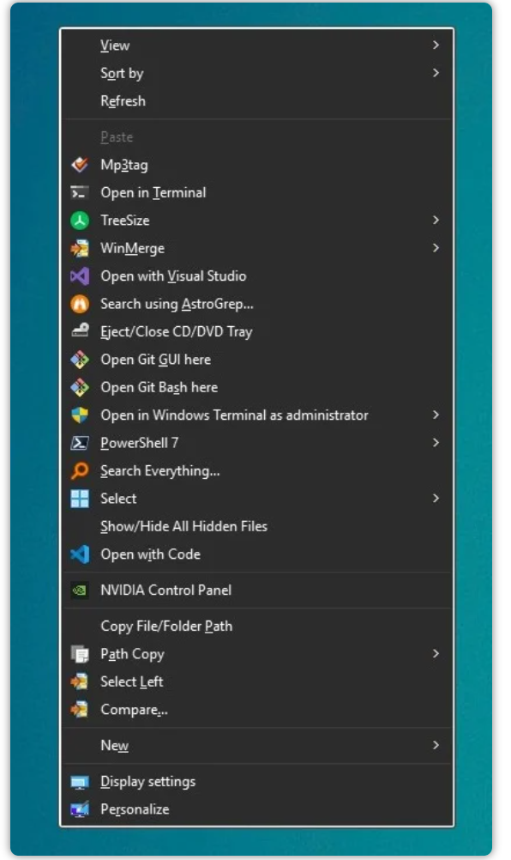Choose the greyed Paste entry
Viewport: 511px width, 860px height.
click(x=117, y=137)
